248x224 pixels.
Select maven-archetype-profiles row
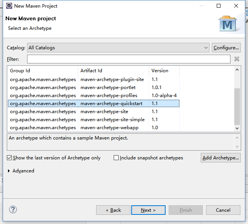(93, 96)
